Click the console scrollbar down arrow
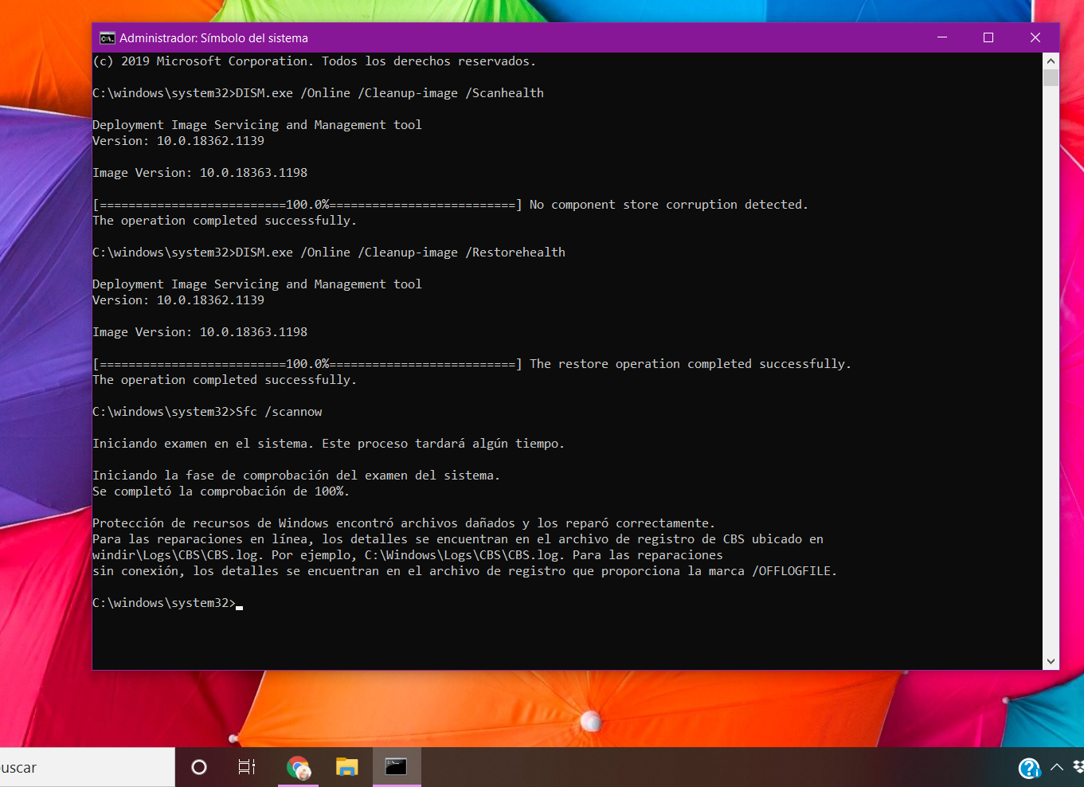This screenshot has width=1084, height=787. pos(1051,661)
